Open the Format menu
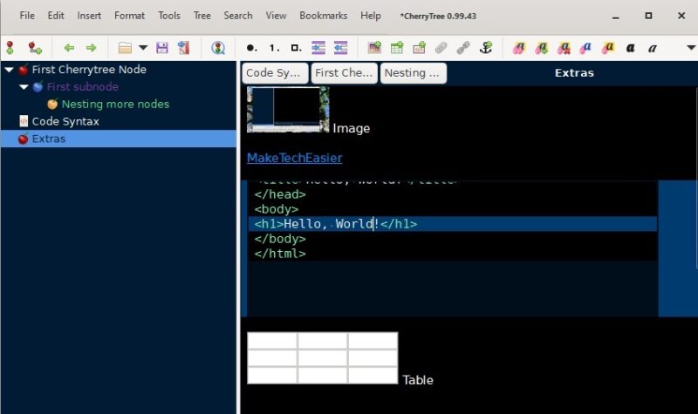The width and height of the screenshot is (698, 414). (x=129, y=16)
